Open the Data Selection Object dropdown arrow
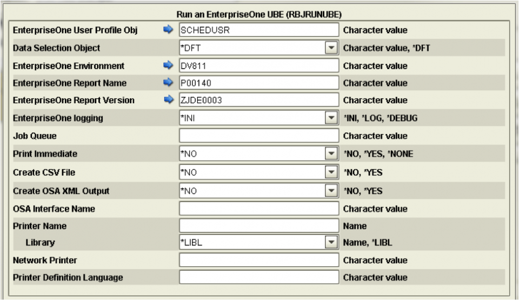The height and width of the screenshot is (300, 519). pyautogui.click(x=331, y=48)
